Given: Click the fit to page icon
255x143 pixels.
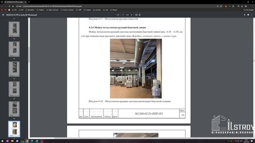Looking at the screenshot, I should click(136, 15).
